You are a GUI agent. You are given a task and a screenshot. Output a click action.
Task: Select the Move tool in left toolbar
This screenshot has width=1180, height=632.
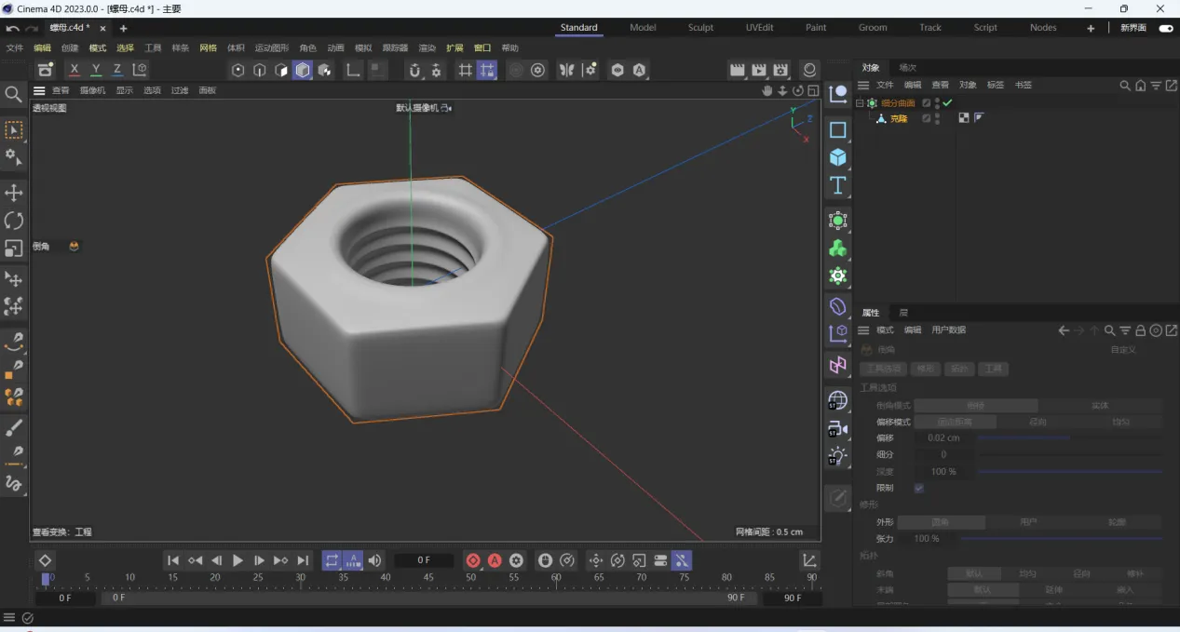click(x=14, y=193)
